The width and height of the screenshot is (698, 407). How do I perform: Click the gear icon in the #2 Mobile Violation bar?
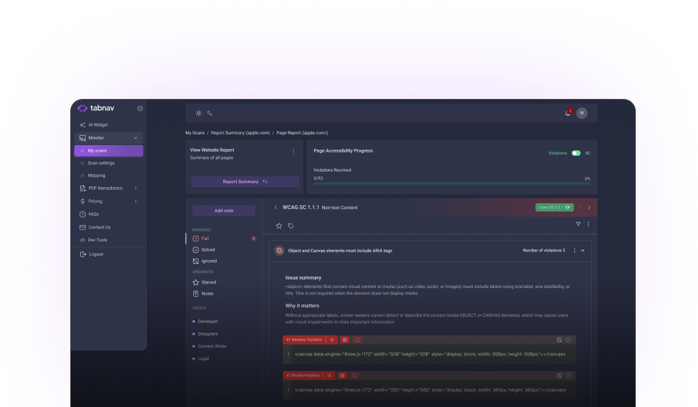pyautogui.click(x=329, y=376)
